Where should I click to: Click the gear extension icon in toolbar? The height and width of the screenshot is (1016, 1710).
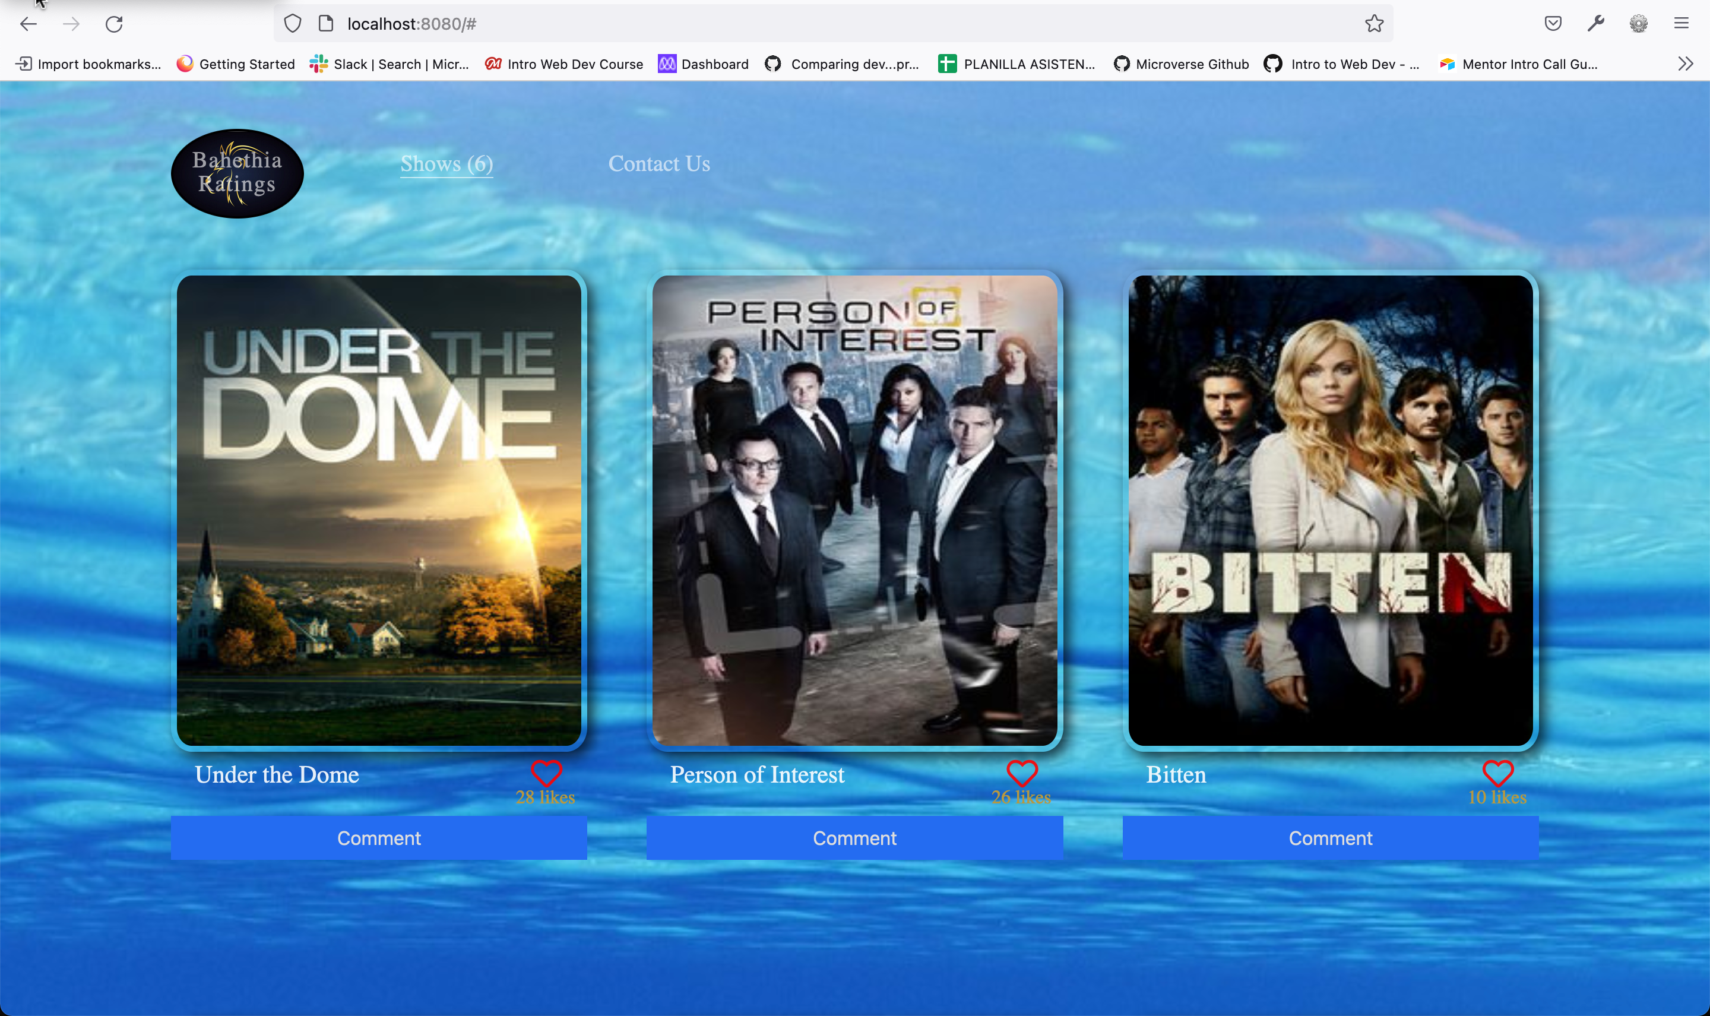(x=1638, y=24)
